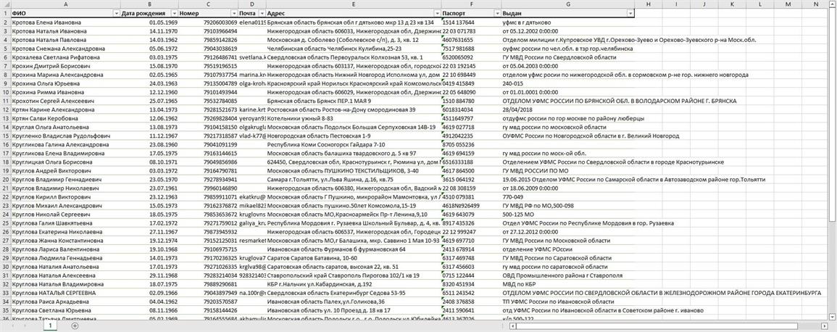The width and height of the screenshot is (837, 332).
Task: Select birth date 08.11.1966
Action: pos(149,310)
